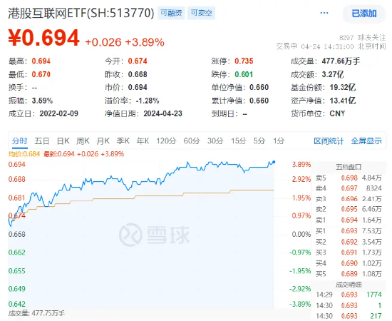Screen dimensions: 392x321
Task: Select the 买2 order row at 0.692
Action: [349, 242]
